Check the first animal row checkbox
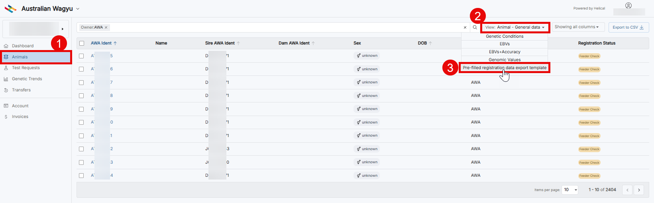654x203 pixels. pyautogui.click(x=81, y=56)
